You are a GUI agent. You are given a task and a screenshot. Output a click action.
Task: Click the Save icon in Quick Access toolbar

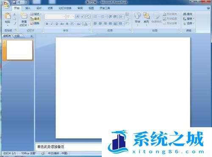point(14,3)
